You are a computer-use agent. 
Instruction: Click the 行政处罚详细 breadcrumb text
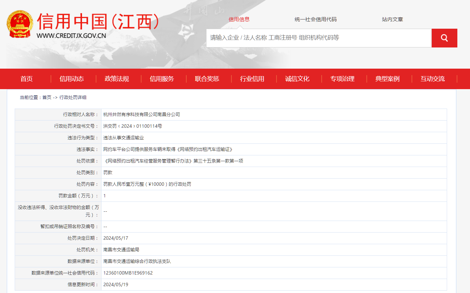73,97
